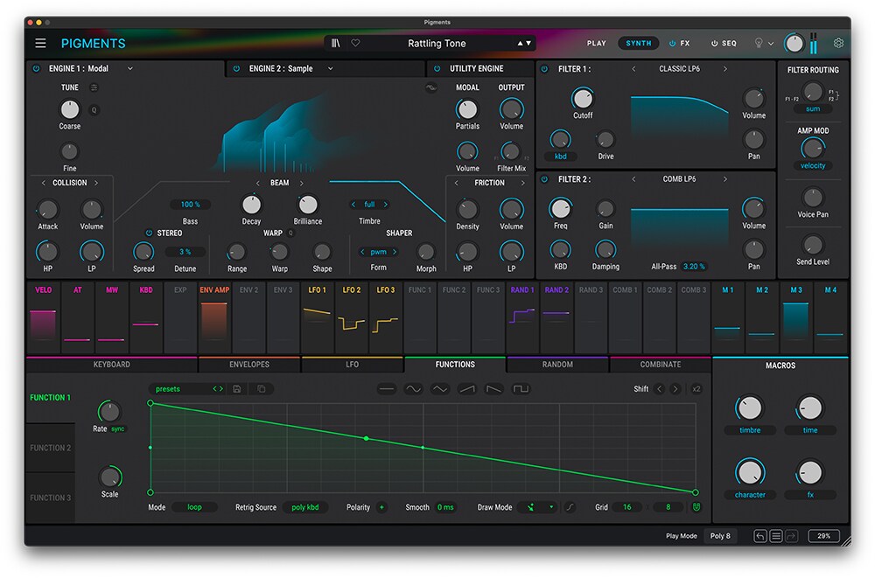
Task: Expand the lightbulb dropdown chevron
Action: (771, 44)
